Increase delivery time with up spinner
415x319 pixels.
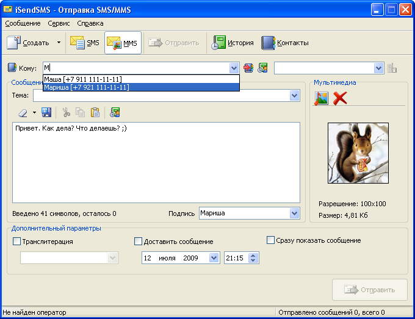(253, 256)
